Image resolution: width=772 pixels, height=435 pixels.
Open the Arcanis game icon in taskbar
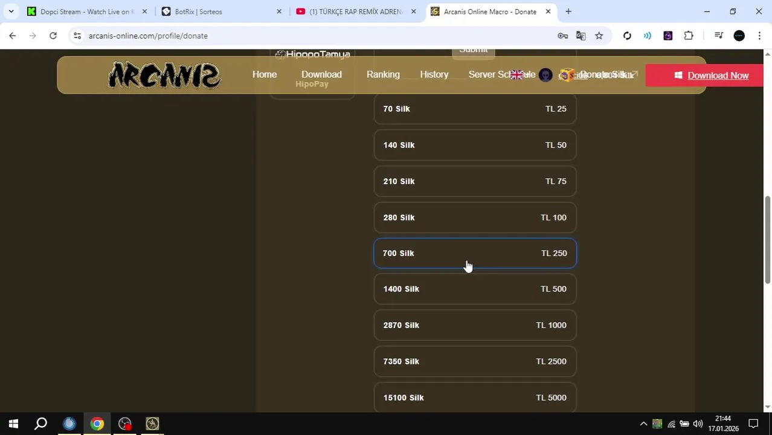pyautogui.click(x=152, y=424)
